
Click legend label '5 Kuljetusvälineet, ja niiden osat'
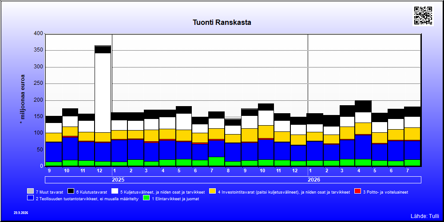coord(163,192)
